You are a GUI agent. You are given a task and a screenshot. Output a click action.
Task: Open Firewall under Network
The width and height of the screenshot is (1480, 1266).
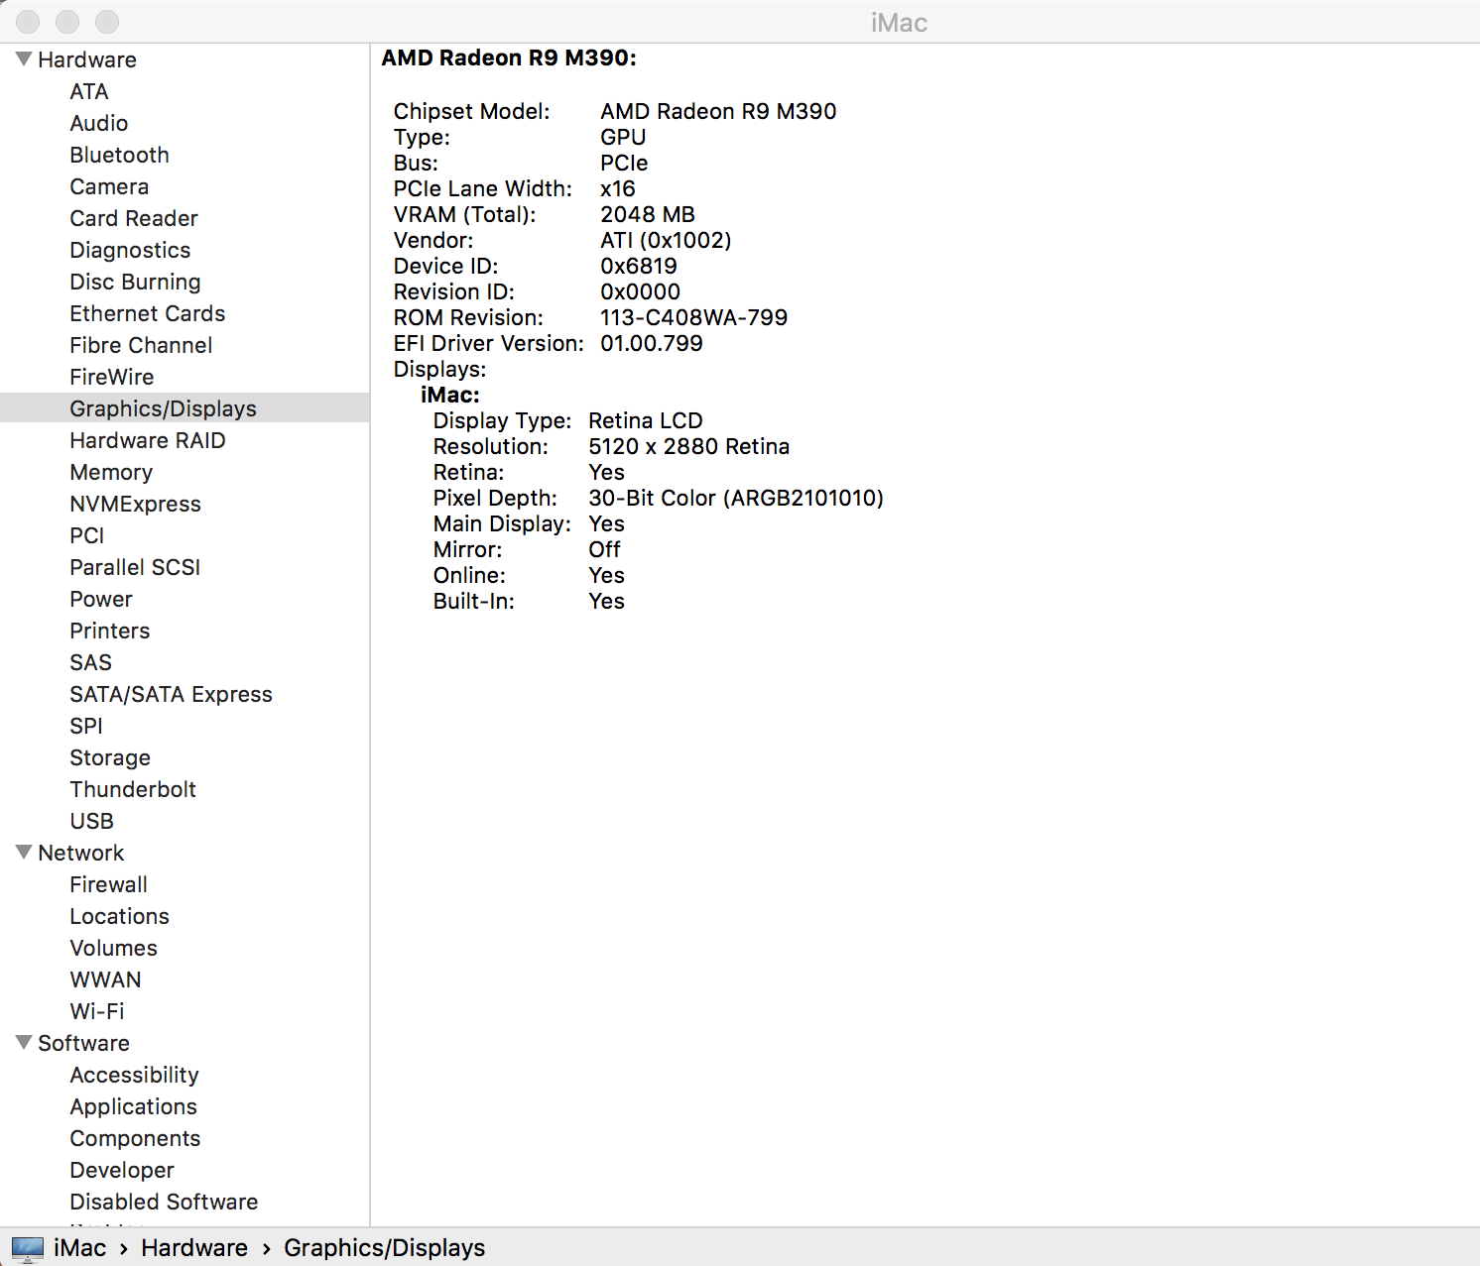click(x=109, y=884)
